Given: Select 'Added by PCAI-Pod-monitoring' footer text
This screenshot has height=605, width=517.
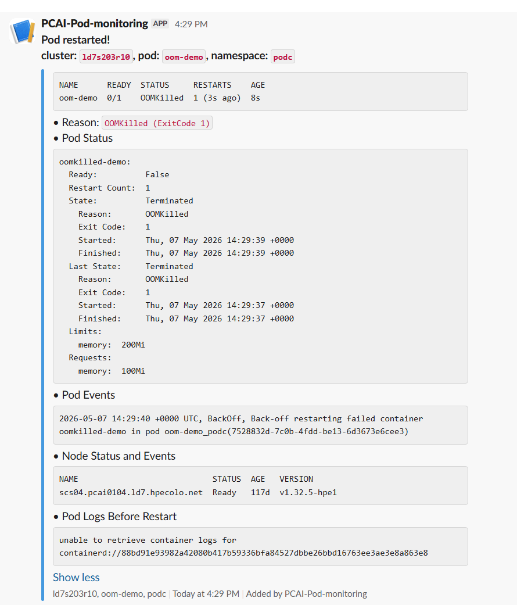Looking at the screenshot, I should pyautogui.click(x=307, y=594).
